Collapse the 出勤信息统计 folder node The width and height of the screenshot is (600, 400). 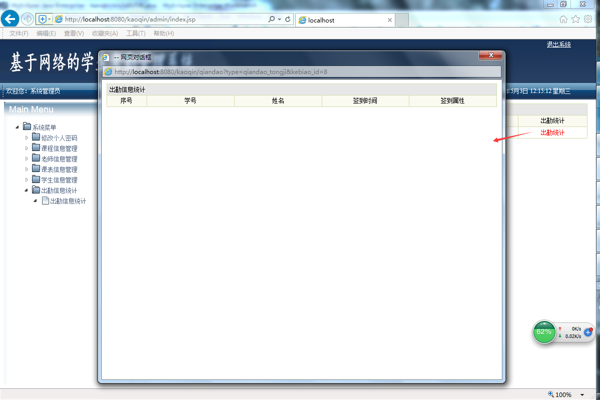[26, 190]
